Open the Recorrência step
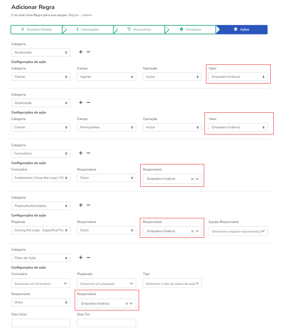The height and width of the screenshot is (331, 286). 139,30
